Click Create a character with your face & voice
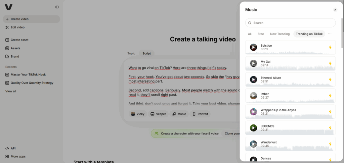This screenshot has height=163, width=344. click(x=189, y=133)
